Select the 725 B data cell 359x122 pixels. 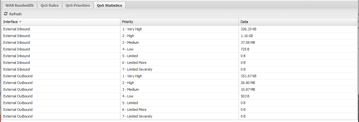click(298, 50)
